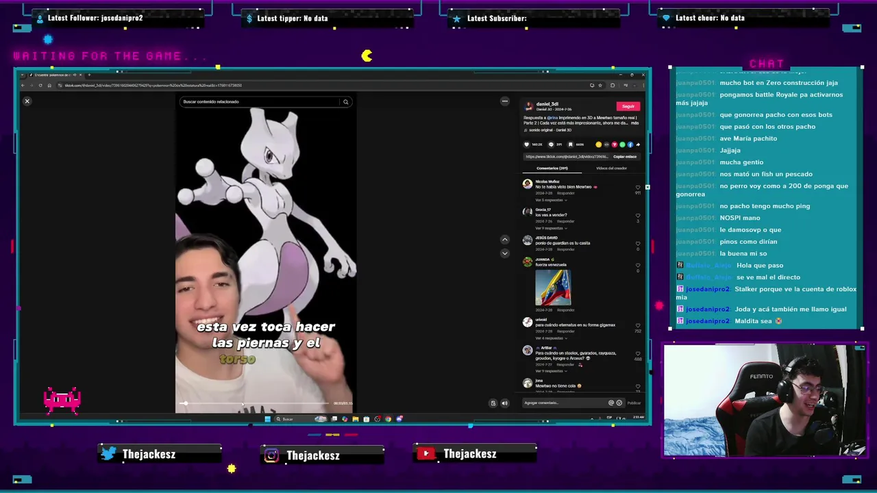Go back with the browser back arrow
This screenshot has width=877, height=493.
tap(23, 86)
